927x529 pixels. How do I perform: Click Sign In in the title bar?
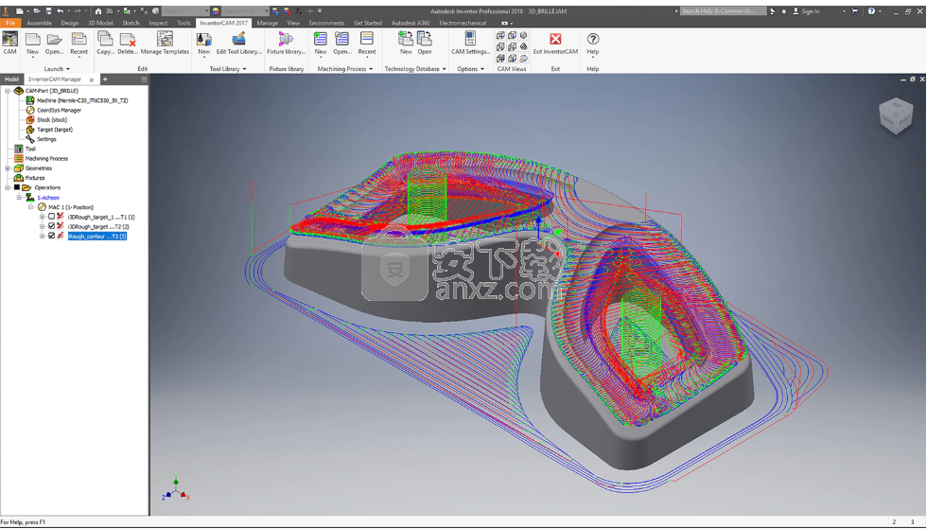pyautogui.click(x=811, y=10)
